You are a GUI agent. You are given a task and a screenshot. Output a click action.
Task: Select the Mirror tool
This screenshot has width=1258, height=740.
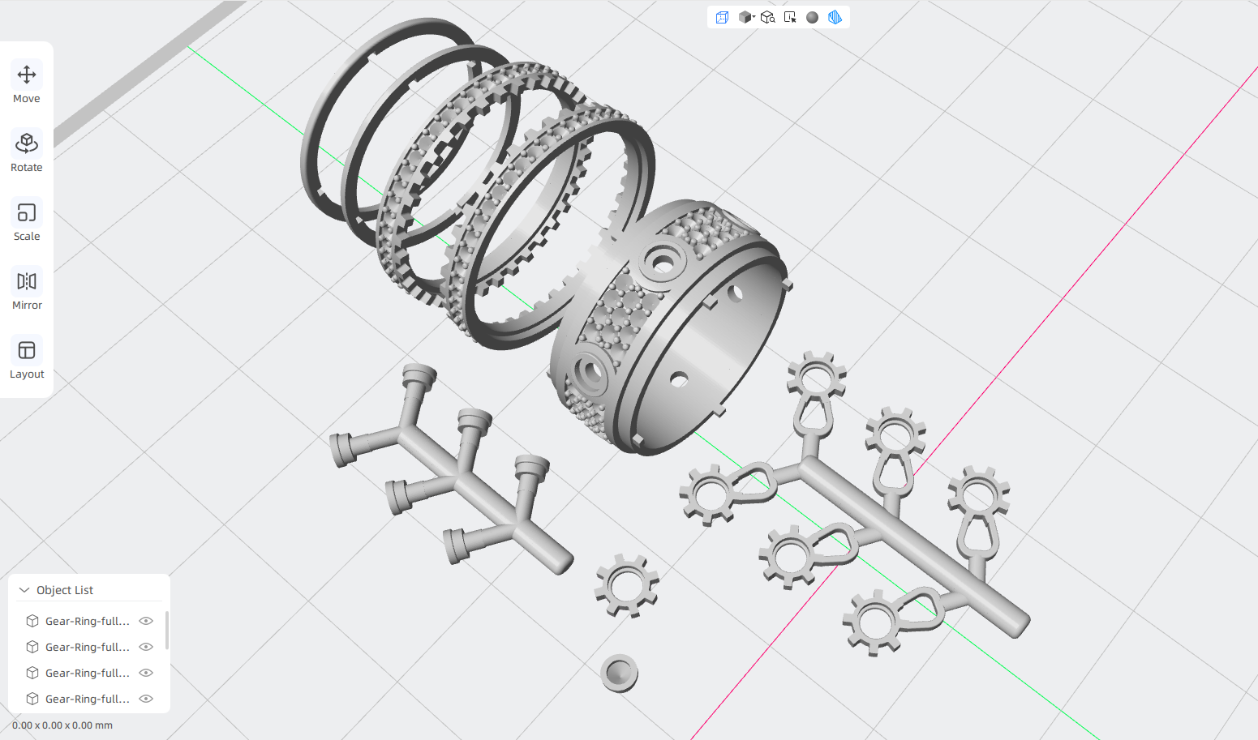[x=27, y=289]
